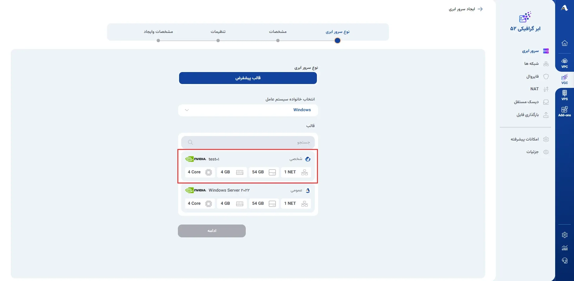
Task: Select the test01 template title
Action: pyautogui.click(x=214, y=159)
